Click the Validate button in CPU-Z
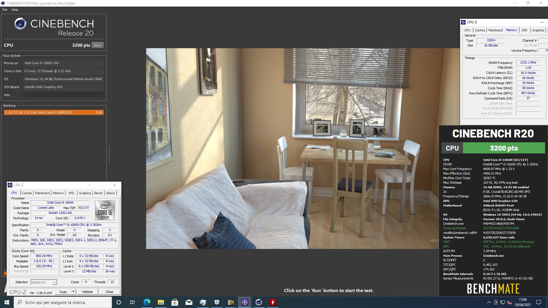548x308 pixels. point(87,292)
